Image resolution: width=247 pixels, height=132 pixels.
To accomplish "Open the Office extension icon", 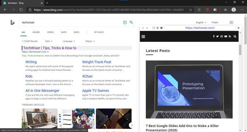I will pos(207,10).
